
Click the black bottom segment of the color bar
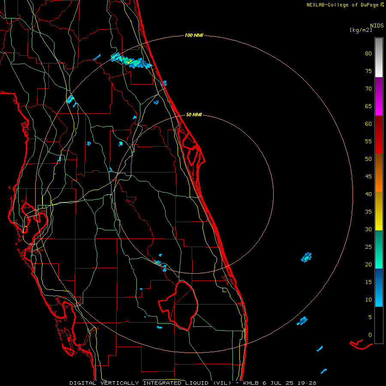379,325
